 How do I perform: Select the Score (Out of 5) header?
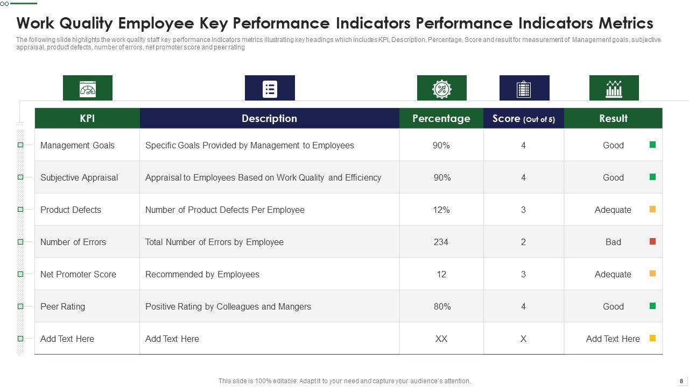[x=523, y=119]
